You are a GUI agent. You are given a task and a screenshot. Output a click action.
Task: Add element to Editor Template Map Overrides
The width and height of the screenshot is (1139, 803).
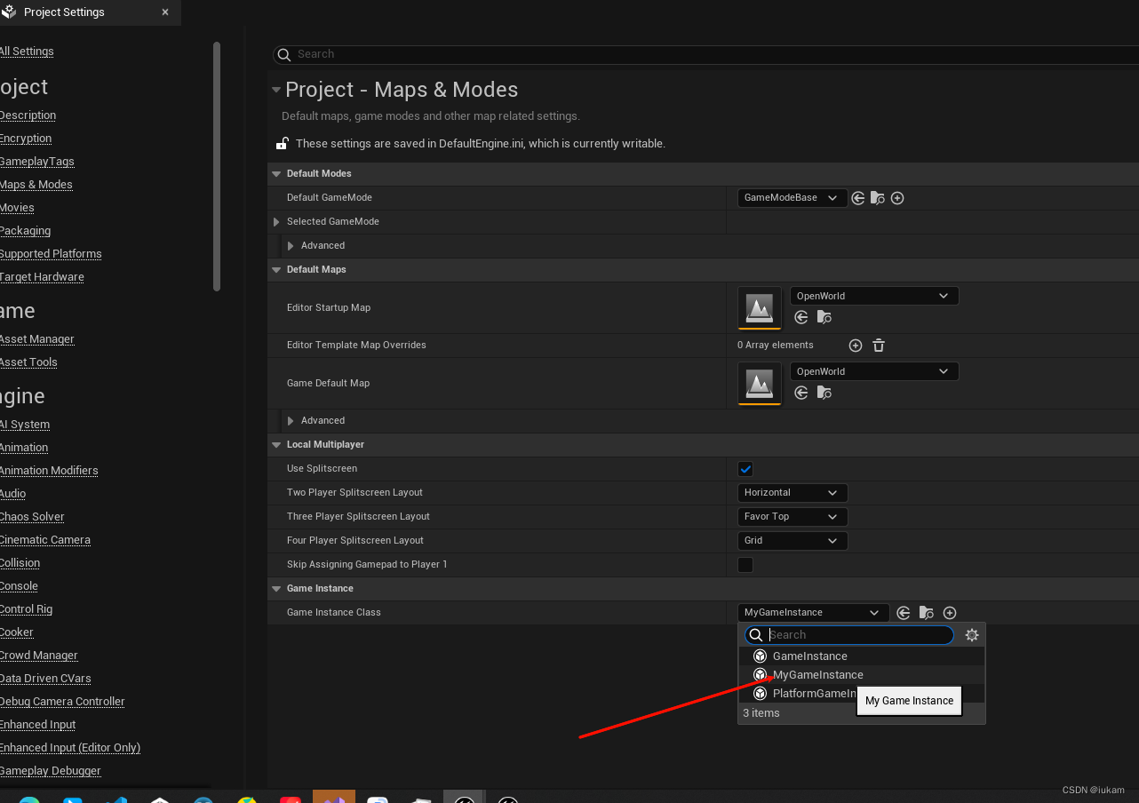pos(856,346)
